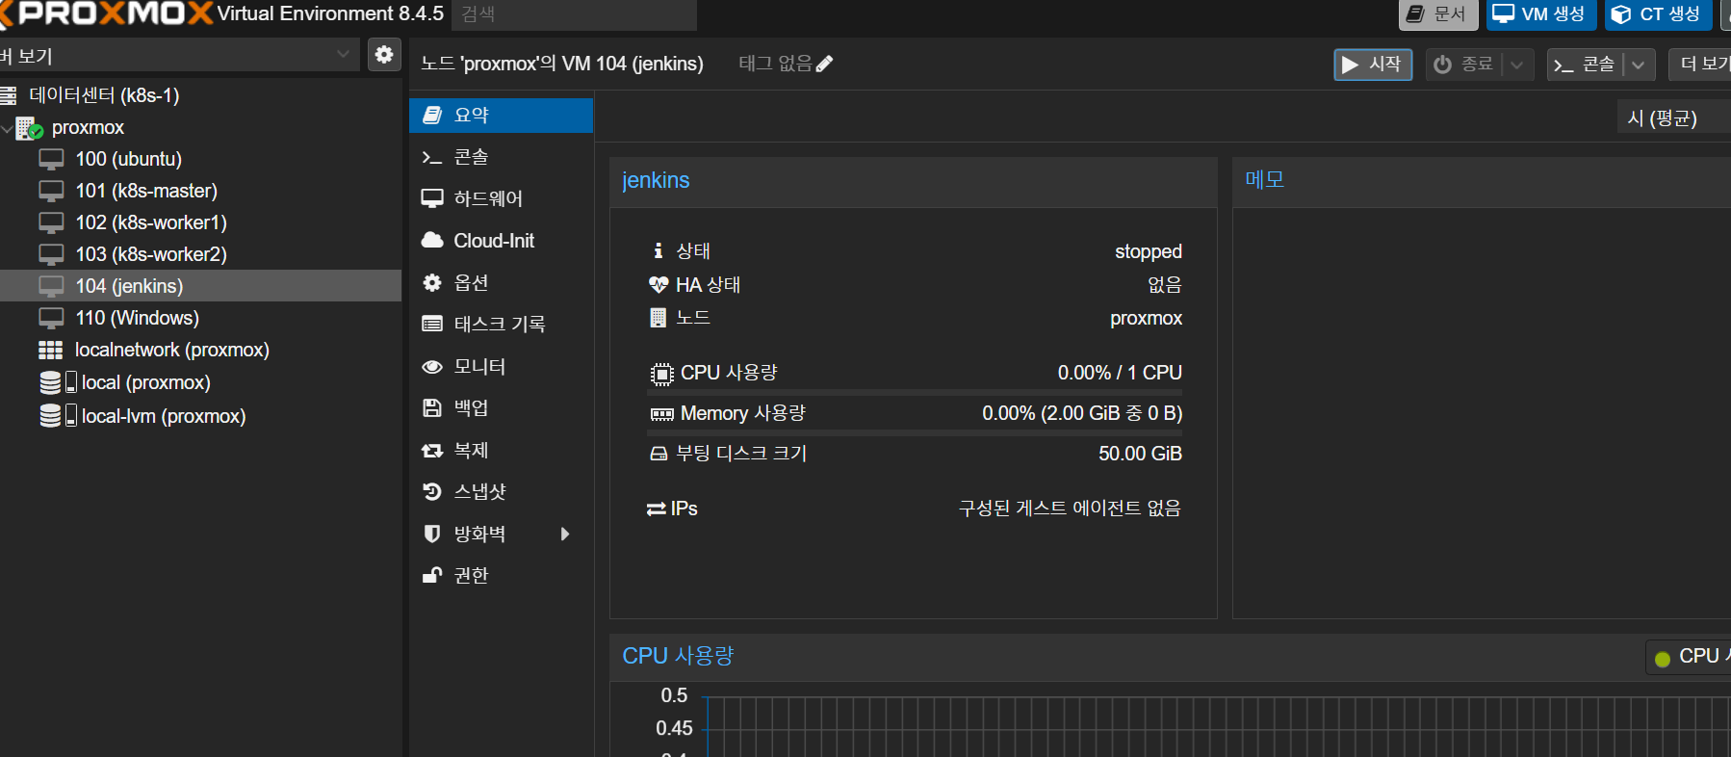The width and height of the screenshot is (1731, 757).
Task: Click the 더 보기 button
Action: (x=1702, y=65)
